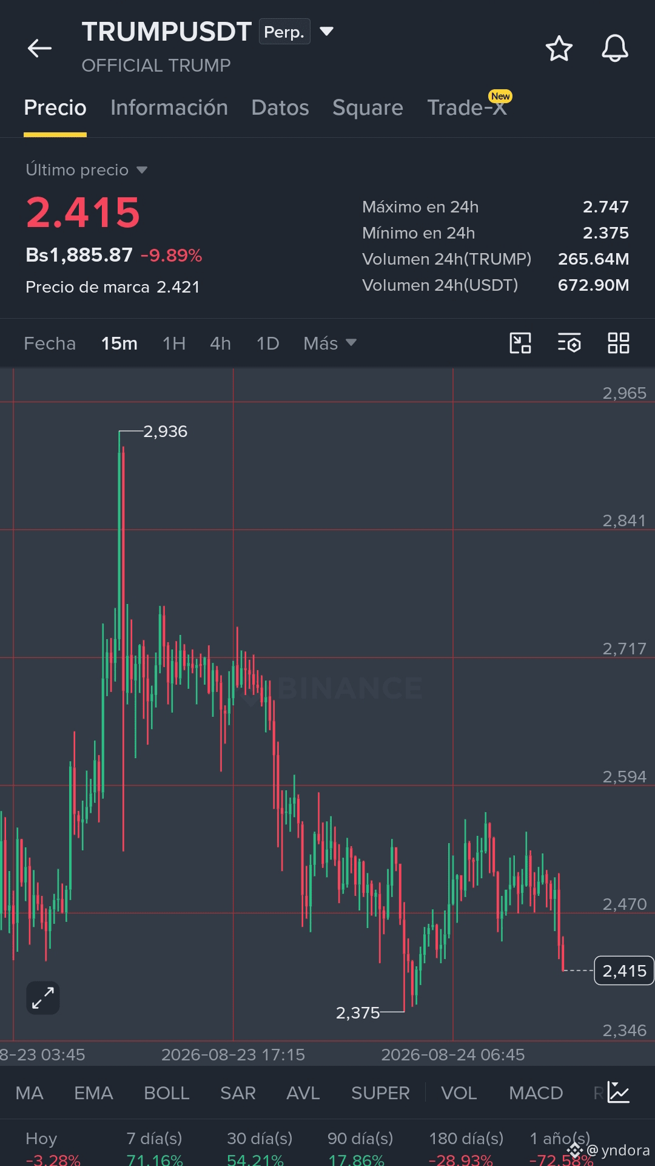This screenshot has height=1166, width=655.
Task: Tap the current price tag 2,415 on chart
Action: pyautogui.click(x=624, y=971)
